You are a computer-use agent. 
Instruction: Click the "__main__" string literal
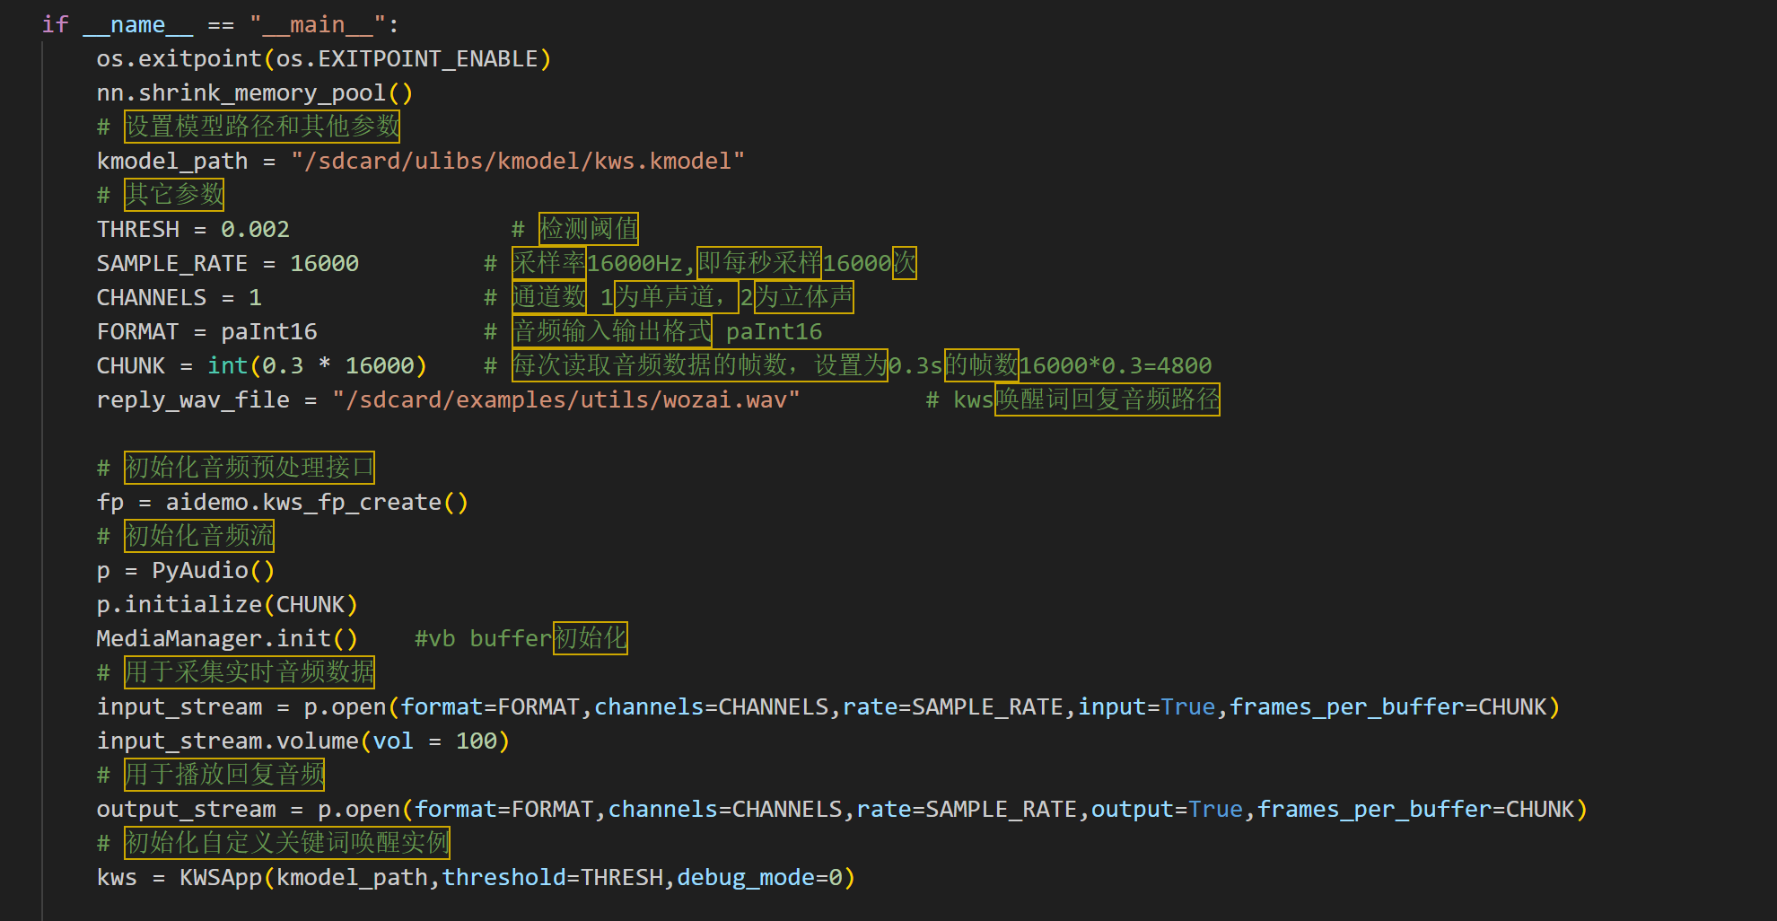pyautogui.click(x=317, y=25)
